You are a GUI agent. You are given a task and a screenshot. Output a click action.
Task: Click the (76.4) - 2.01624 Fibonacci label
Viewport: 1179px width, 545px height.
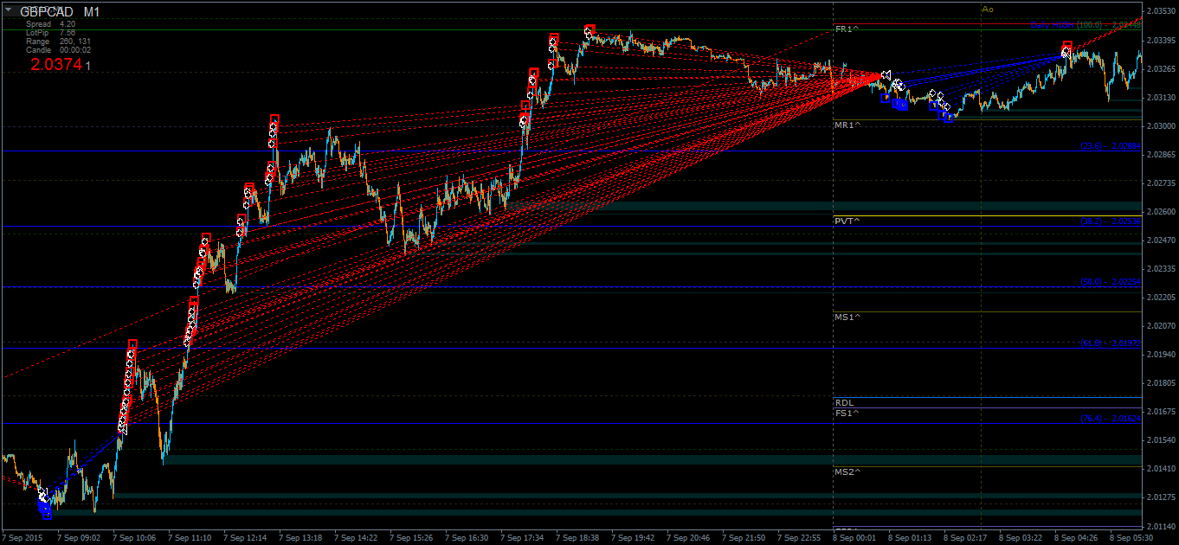1111,419
